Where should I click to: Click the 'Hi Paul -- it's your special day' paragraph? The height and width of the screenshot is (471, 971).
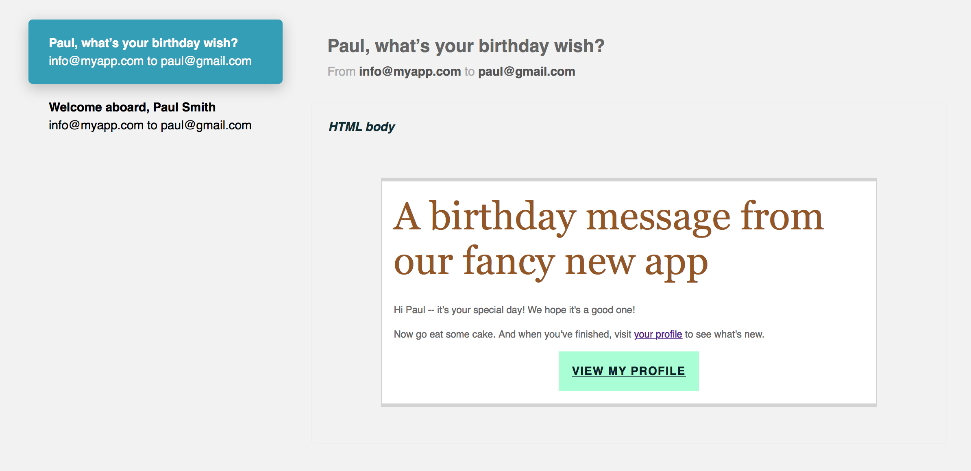pyautogui.click(x=514, y=310)
